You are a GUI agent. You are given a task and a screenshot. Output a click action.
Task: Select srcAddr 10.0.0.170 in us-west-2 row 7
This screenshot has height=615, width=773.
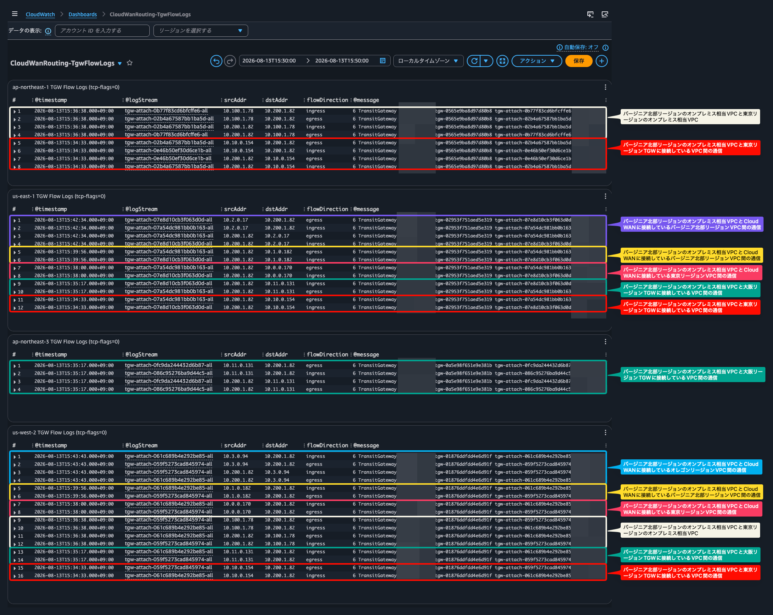point(237,504)
